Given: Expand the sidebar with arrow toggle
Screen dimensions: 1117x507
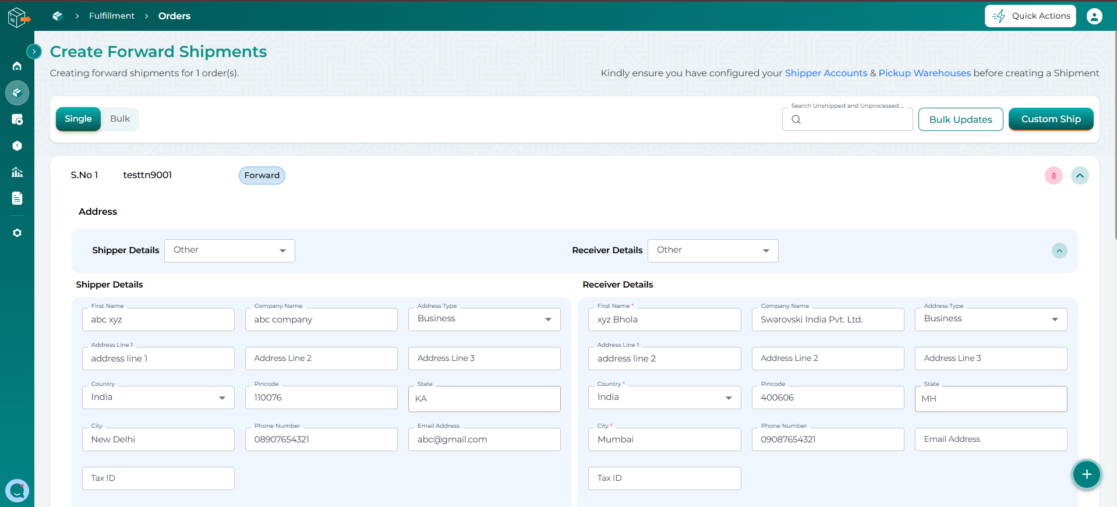Looking at the screenshot, I should click(x=34, y=51).
